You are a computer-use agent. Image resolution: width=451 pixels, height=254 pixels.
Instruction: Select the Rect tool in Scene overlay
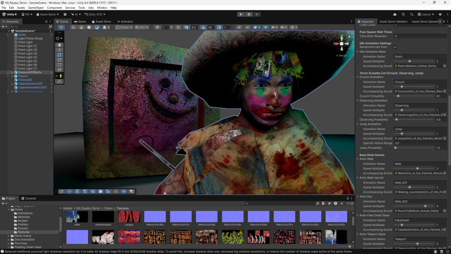tap(59, 64)
